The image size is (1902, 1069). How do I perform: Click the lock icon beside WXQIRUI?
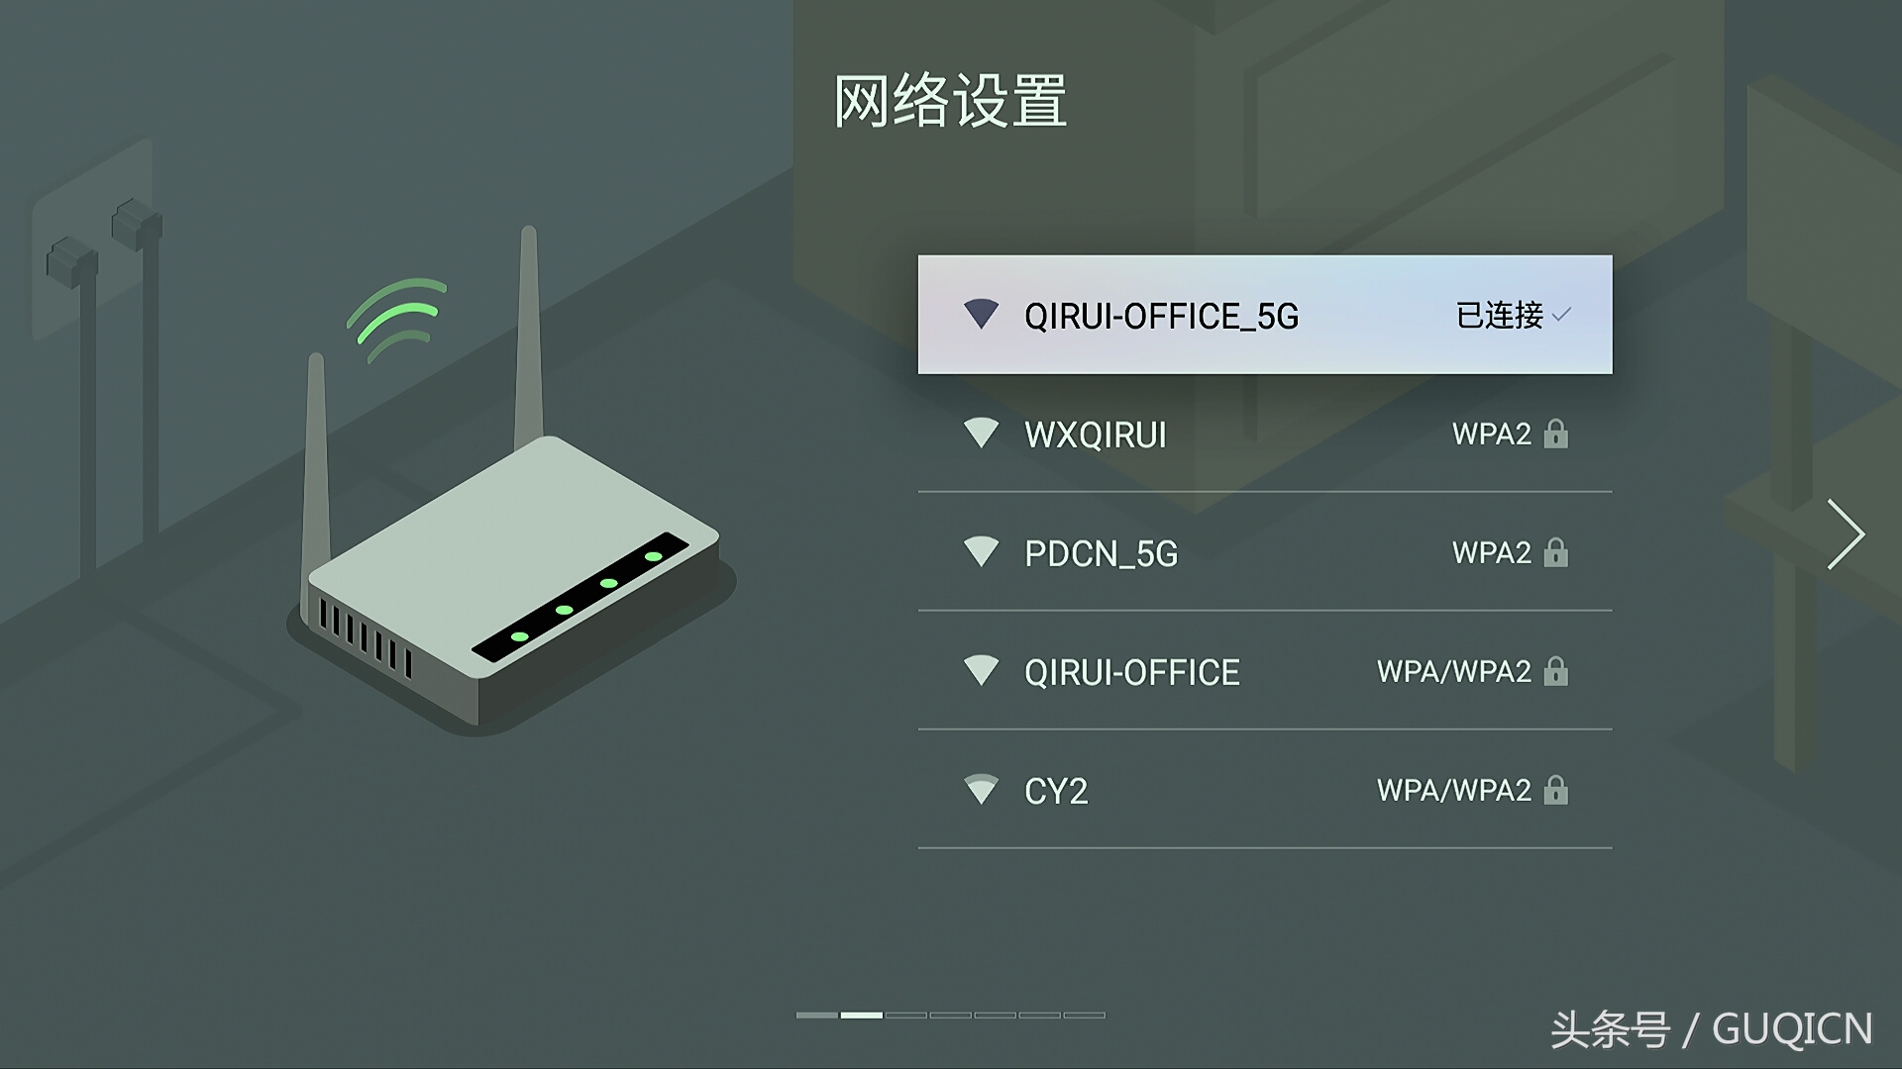point(1556,433)
